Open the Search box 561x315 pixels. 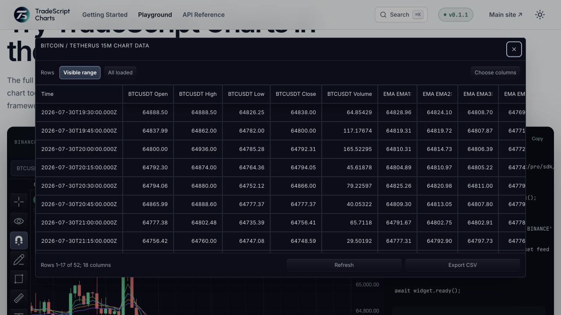(x=401, y=14)
